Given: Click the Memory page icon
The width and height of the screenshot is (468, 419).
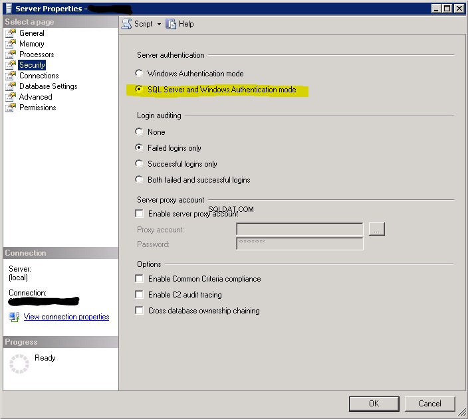Looking at the screenshot, I should tap(11, 44).
